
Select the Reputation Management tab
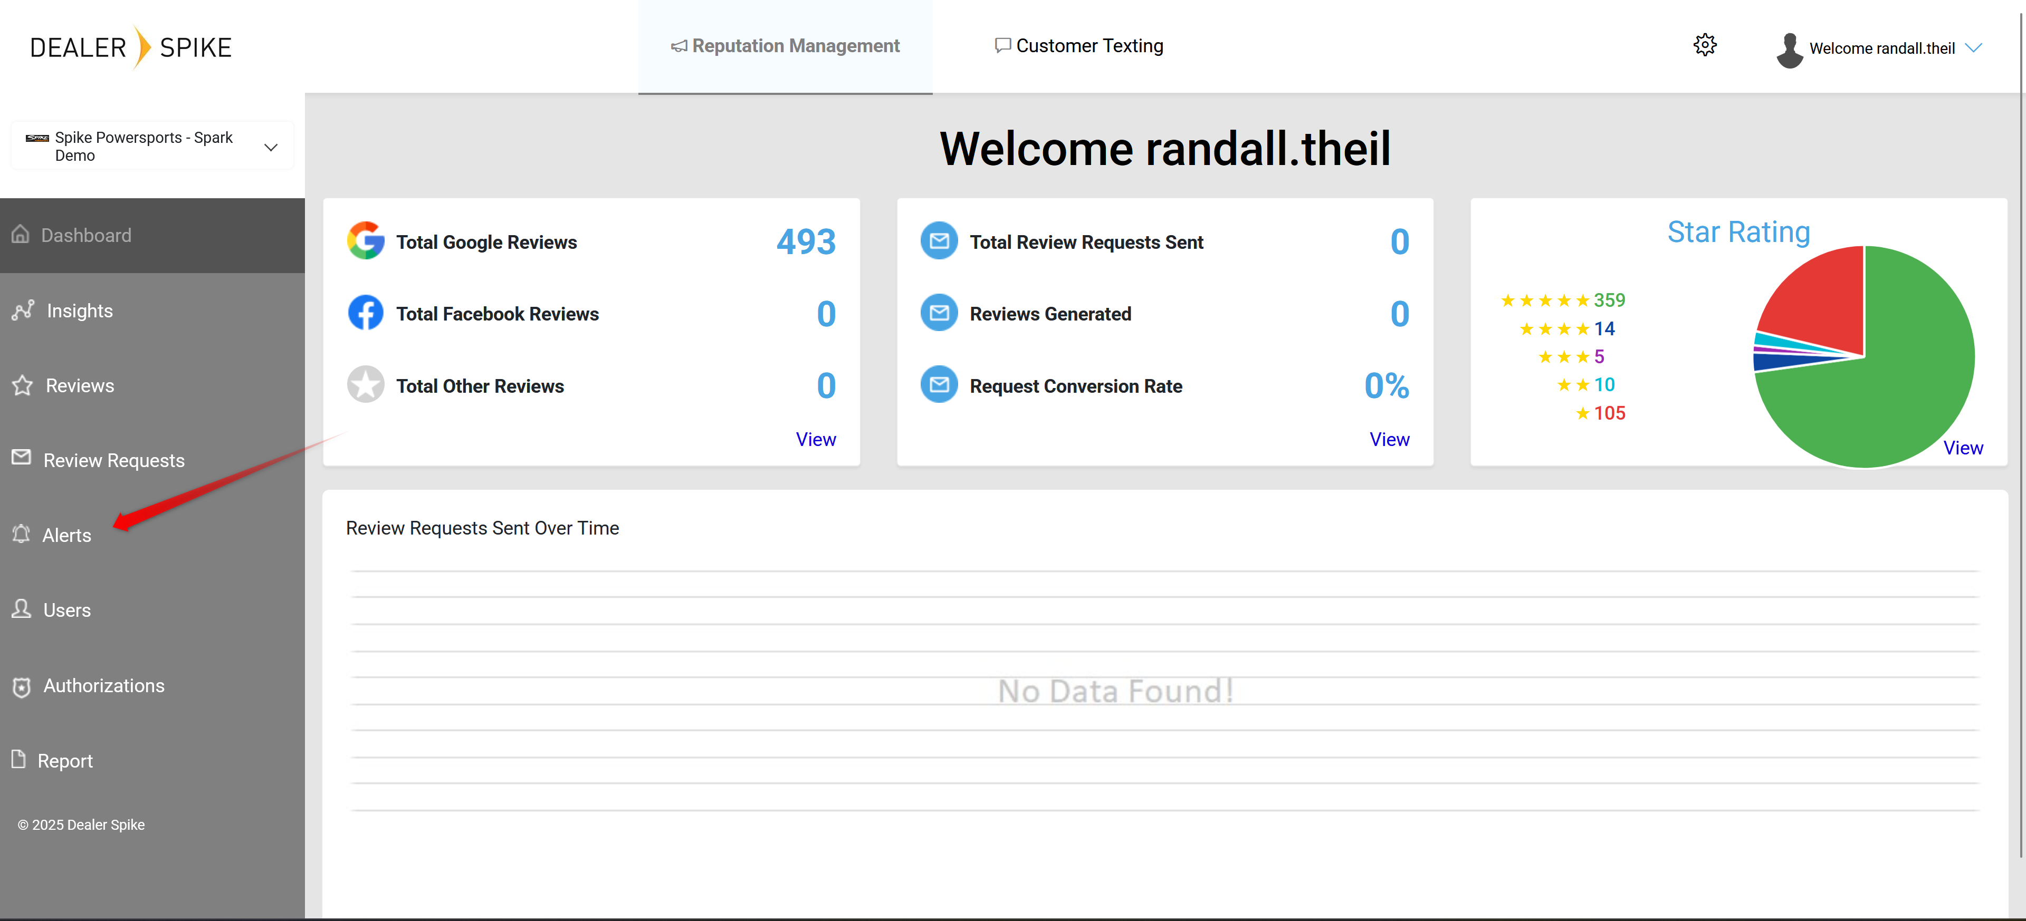pyautogui.click(x=785, y=45)
